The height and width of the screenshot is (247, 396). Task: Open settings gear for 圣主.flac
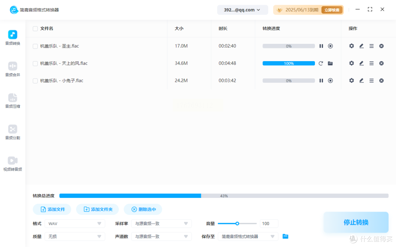352,46
